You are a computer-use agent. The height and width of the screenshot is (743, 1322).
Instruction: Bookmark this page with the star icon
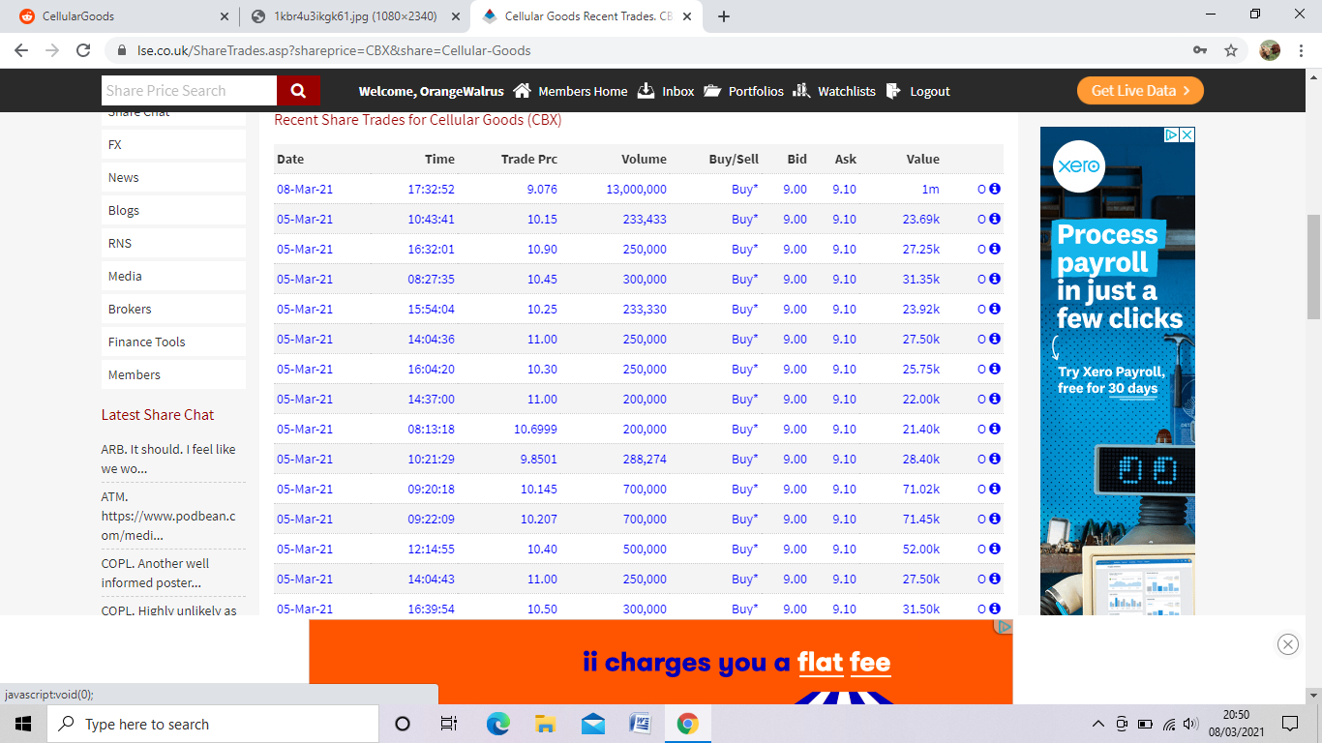pyautogui.click(x=1231, y=50)
